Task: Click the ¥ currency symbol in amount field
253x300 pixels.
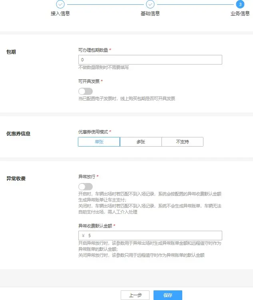Action: (x=83, y=236)
